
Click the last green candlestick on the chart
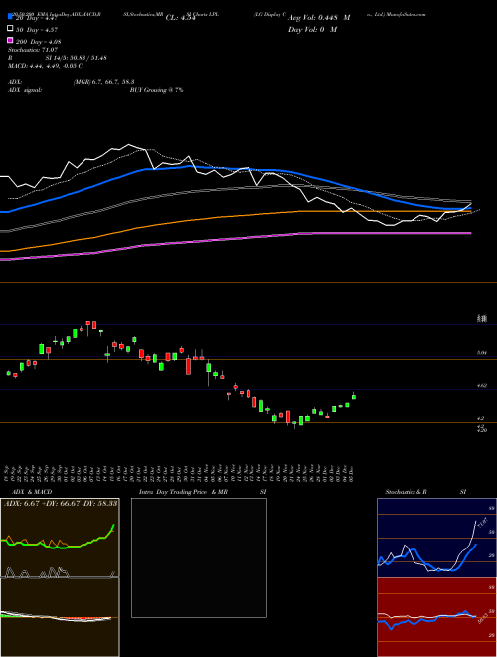pyautogui.click(x=354, y=396)
